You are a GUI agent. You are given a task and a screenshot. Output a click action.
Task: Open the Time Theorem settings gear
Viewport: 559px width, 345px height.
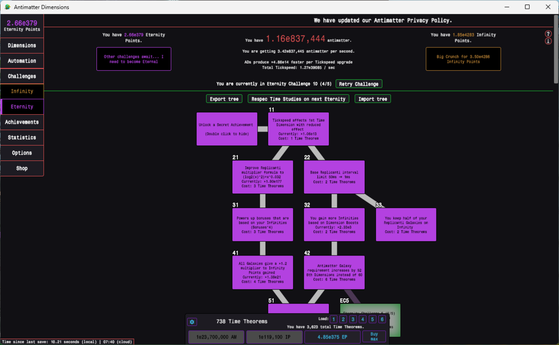(x=192, y=322)
